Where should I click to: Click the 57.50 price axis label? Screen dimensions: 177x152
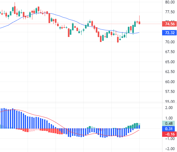(170, 92)
